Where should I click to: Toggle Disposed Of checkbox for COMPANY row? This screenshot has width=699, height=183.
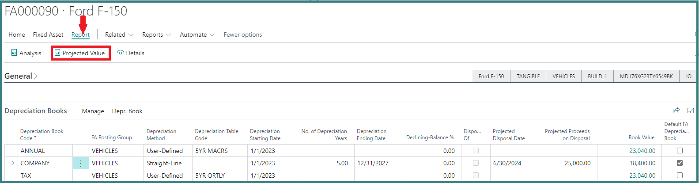point(476,163)
